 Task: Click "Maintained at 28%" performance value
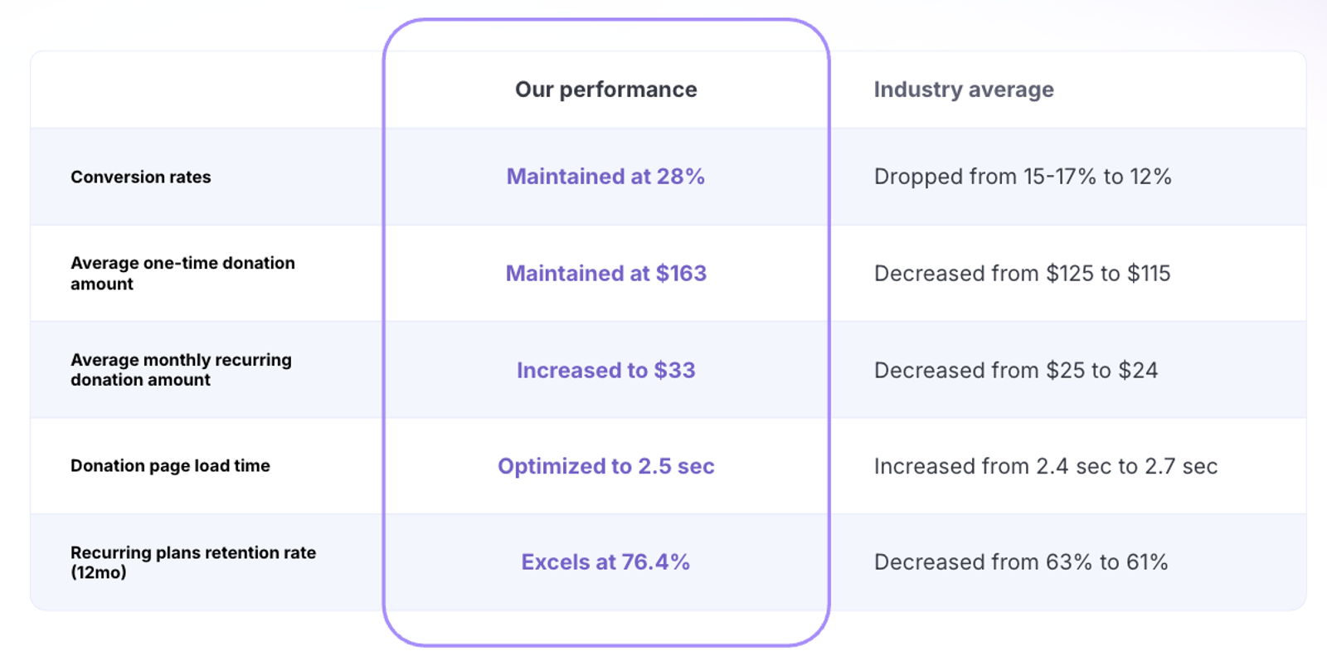(x=605, y=177)
